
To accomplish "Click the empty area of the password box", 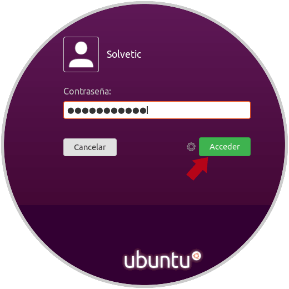I will [x=198, y=110].
